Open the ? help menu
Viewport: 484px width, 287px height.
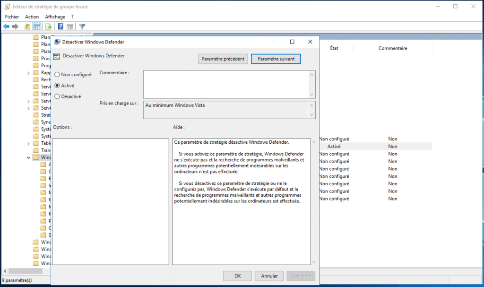(72, 17)
